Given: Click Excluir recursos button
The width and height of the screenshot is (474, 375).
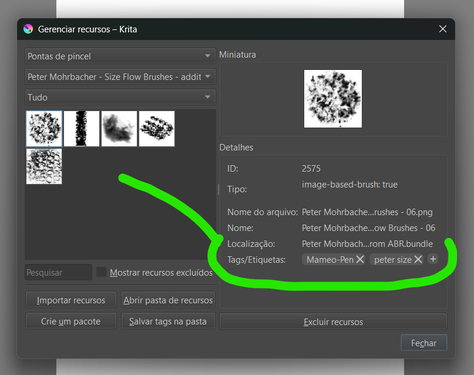Looking at the screenshot, I should click(x=333, y=322).
